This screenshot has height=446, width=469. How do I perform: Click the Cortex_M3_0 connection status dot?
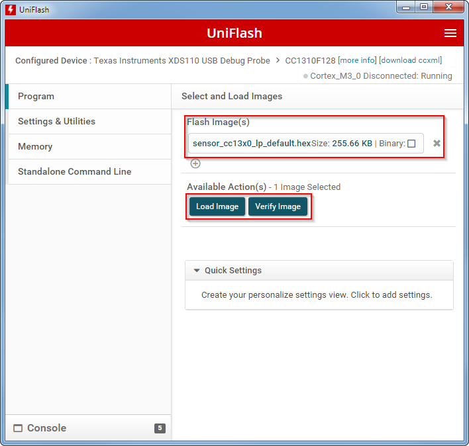[x=305, y=76]
